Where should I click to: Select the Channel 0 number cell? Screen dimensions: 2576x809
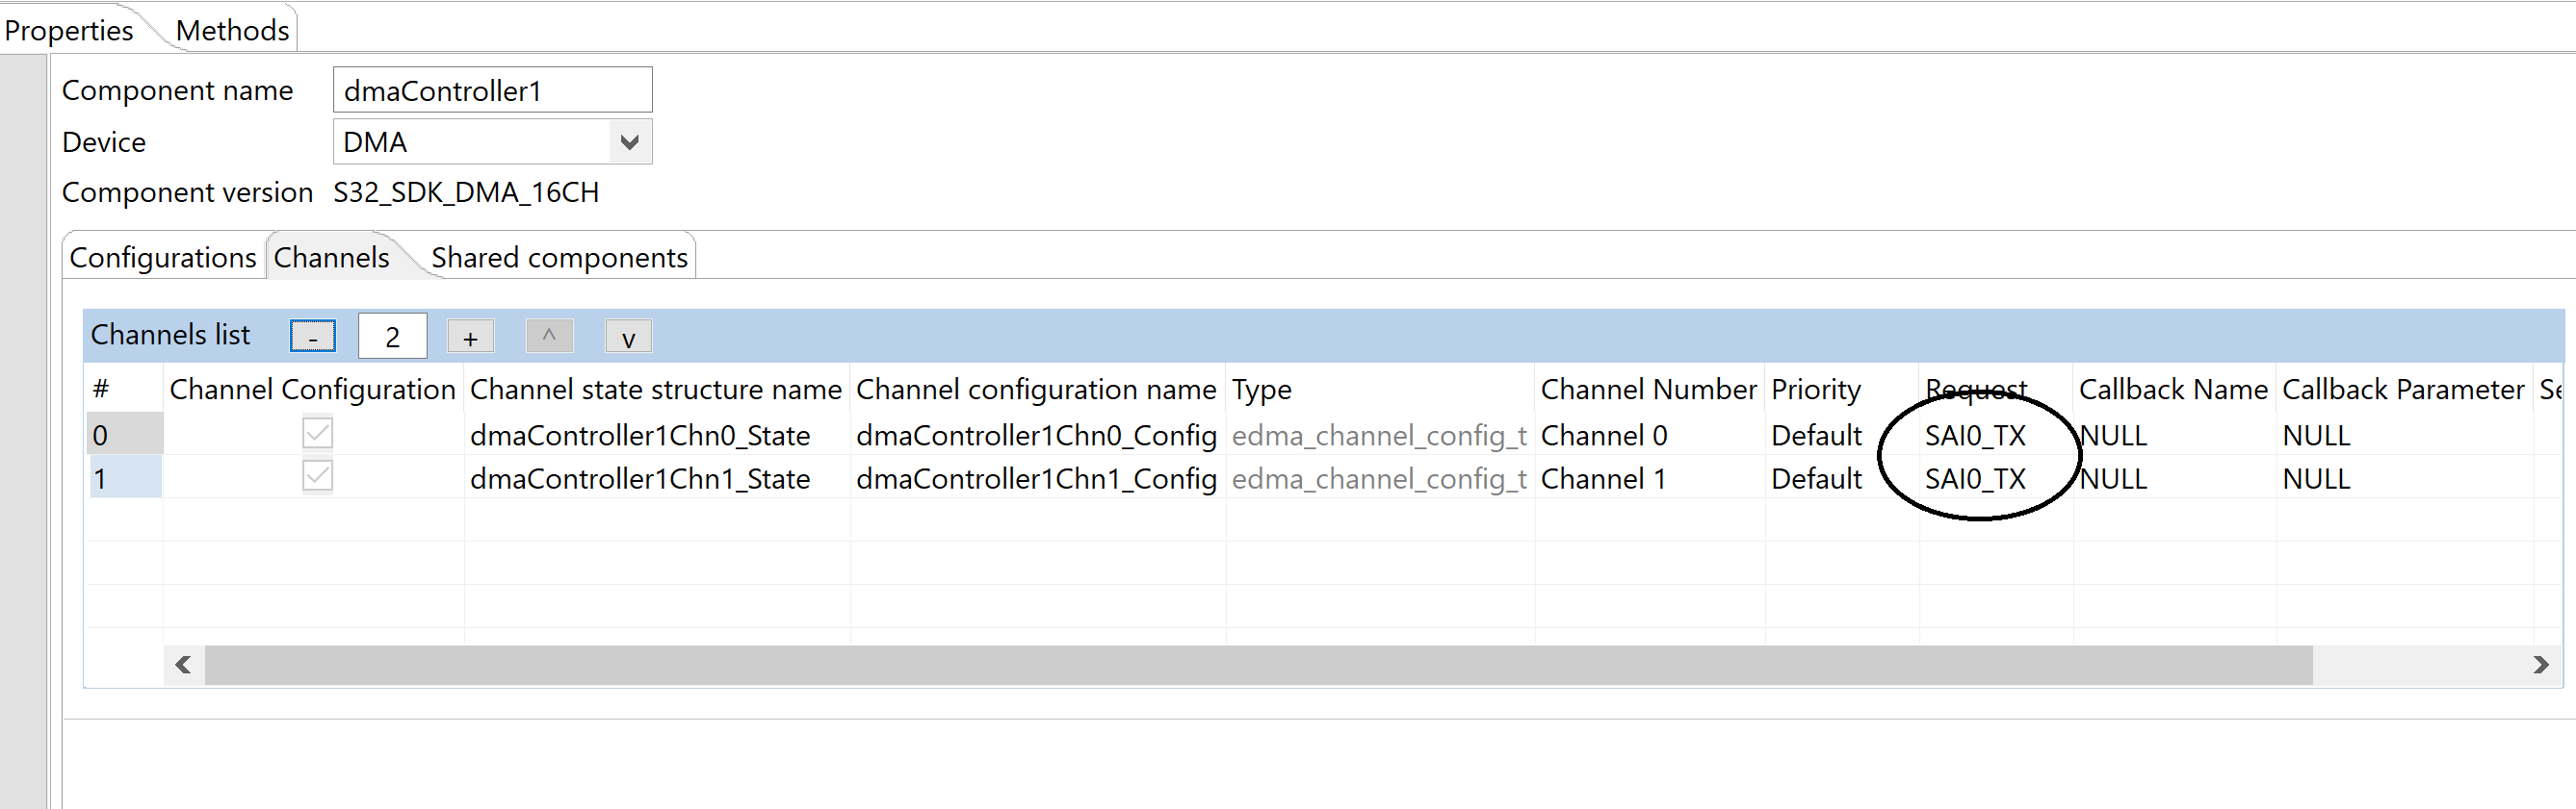pyautogui.click(x=1603, y=436)
